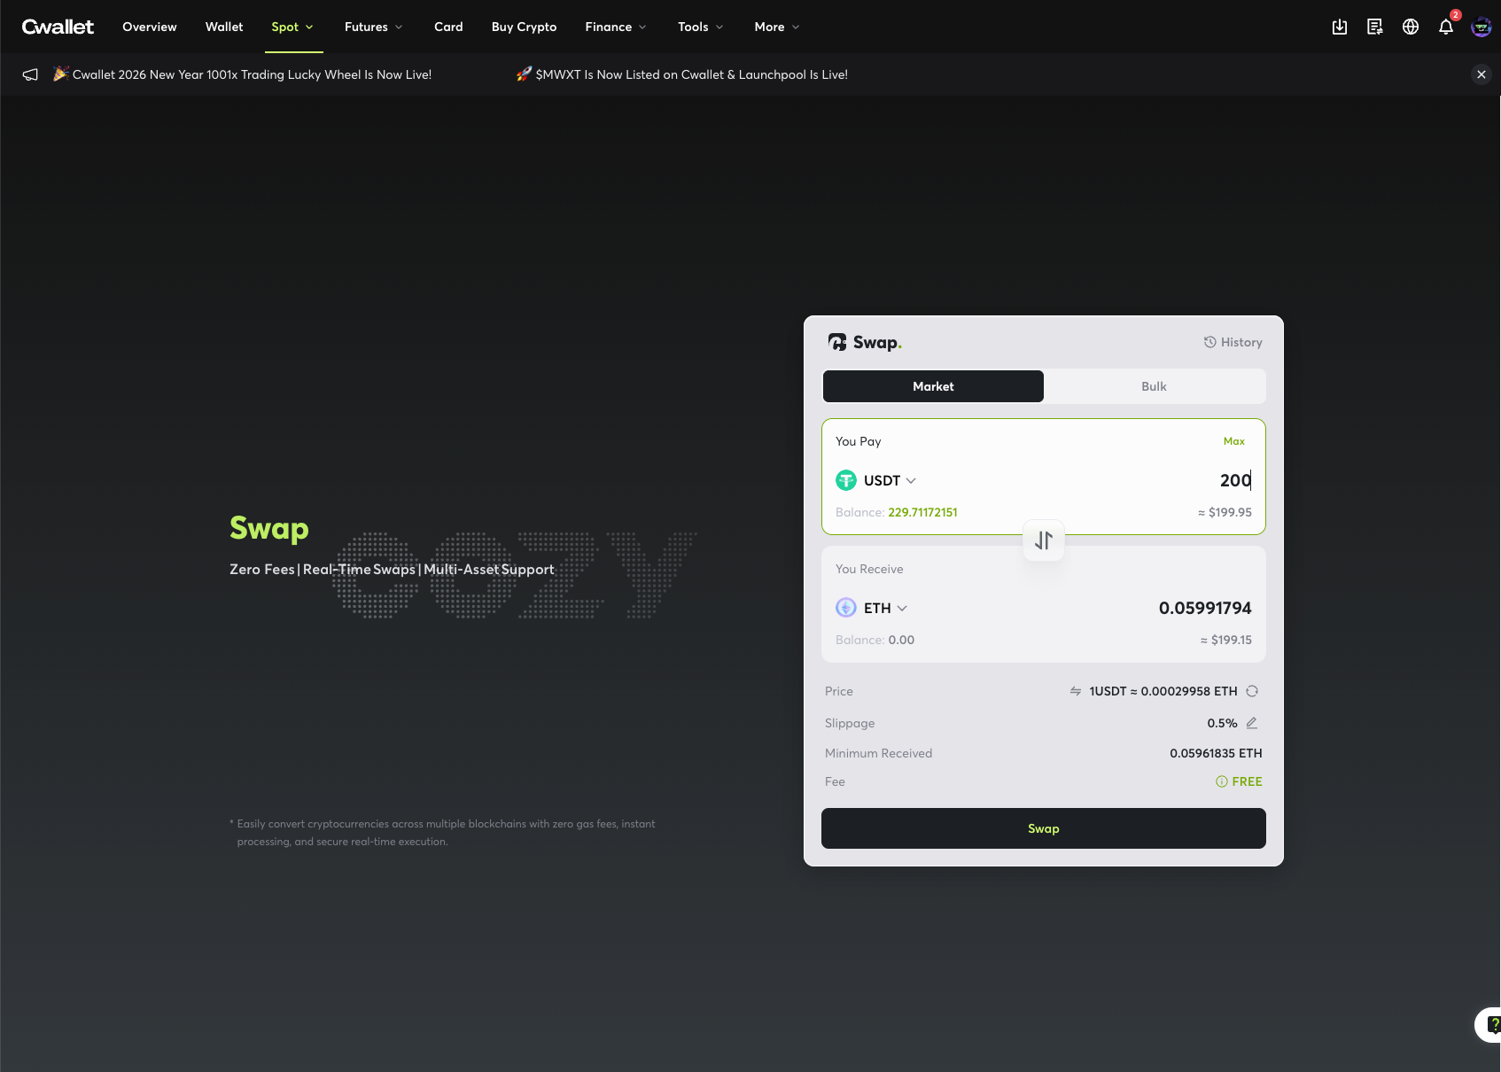Go to the Wallet page
The image size is (1501, 1072).
coord(224,27)
